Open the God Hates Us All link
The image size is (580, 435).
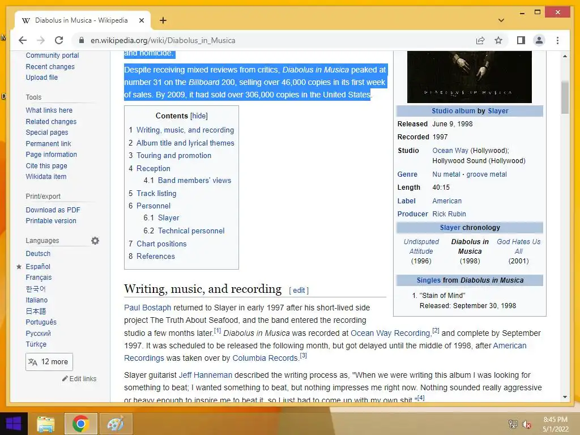click(519, 246)
